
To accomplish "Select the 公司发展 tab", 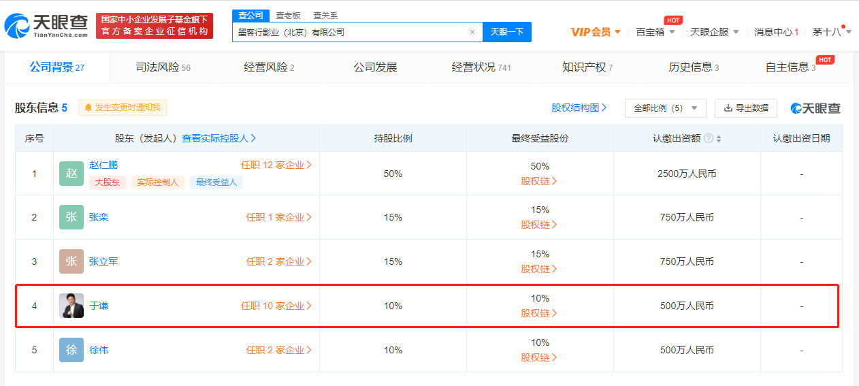I will (375, 67).
